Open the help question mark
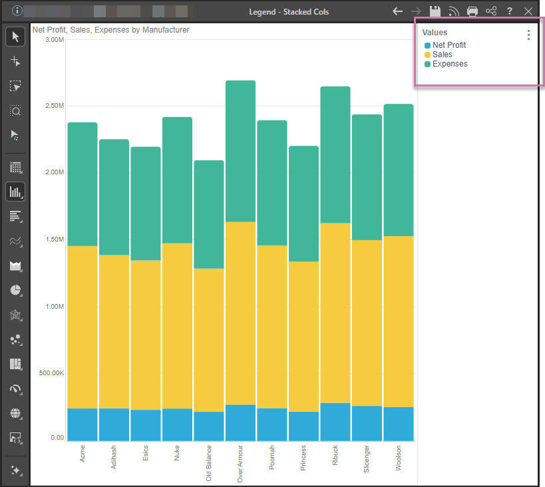Viewport: 545px width, 487px height. (x=510, y=11)
